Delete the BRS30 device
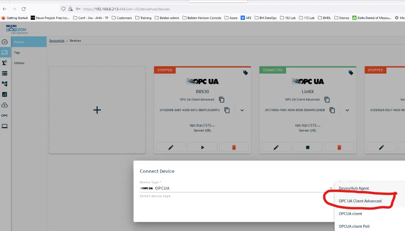The height and width of the screenshot is (231, 405). click(x=234, y=147)
